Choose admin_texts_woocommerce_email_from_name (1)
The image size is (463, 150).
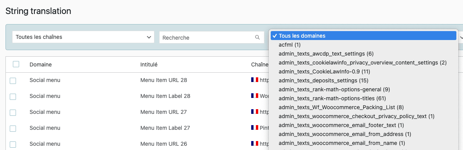tap(363, 143)
